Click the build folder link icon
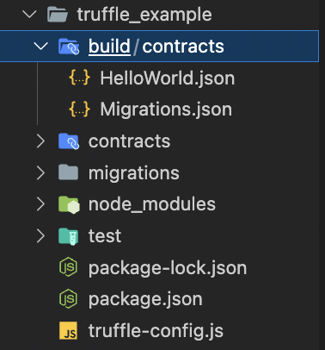The image size is (325, 350). tap(69, 47)
